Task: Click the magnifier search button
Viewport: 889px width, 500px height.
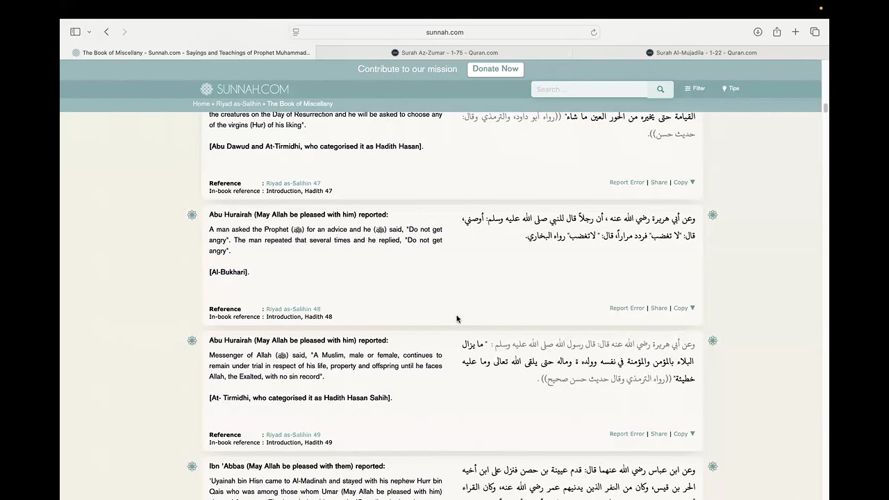Action: (x=660, y=89)
